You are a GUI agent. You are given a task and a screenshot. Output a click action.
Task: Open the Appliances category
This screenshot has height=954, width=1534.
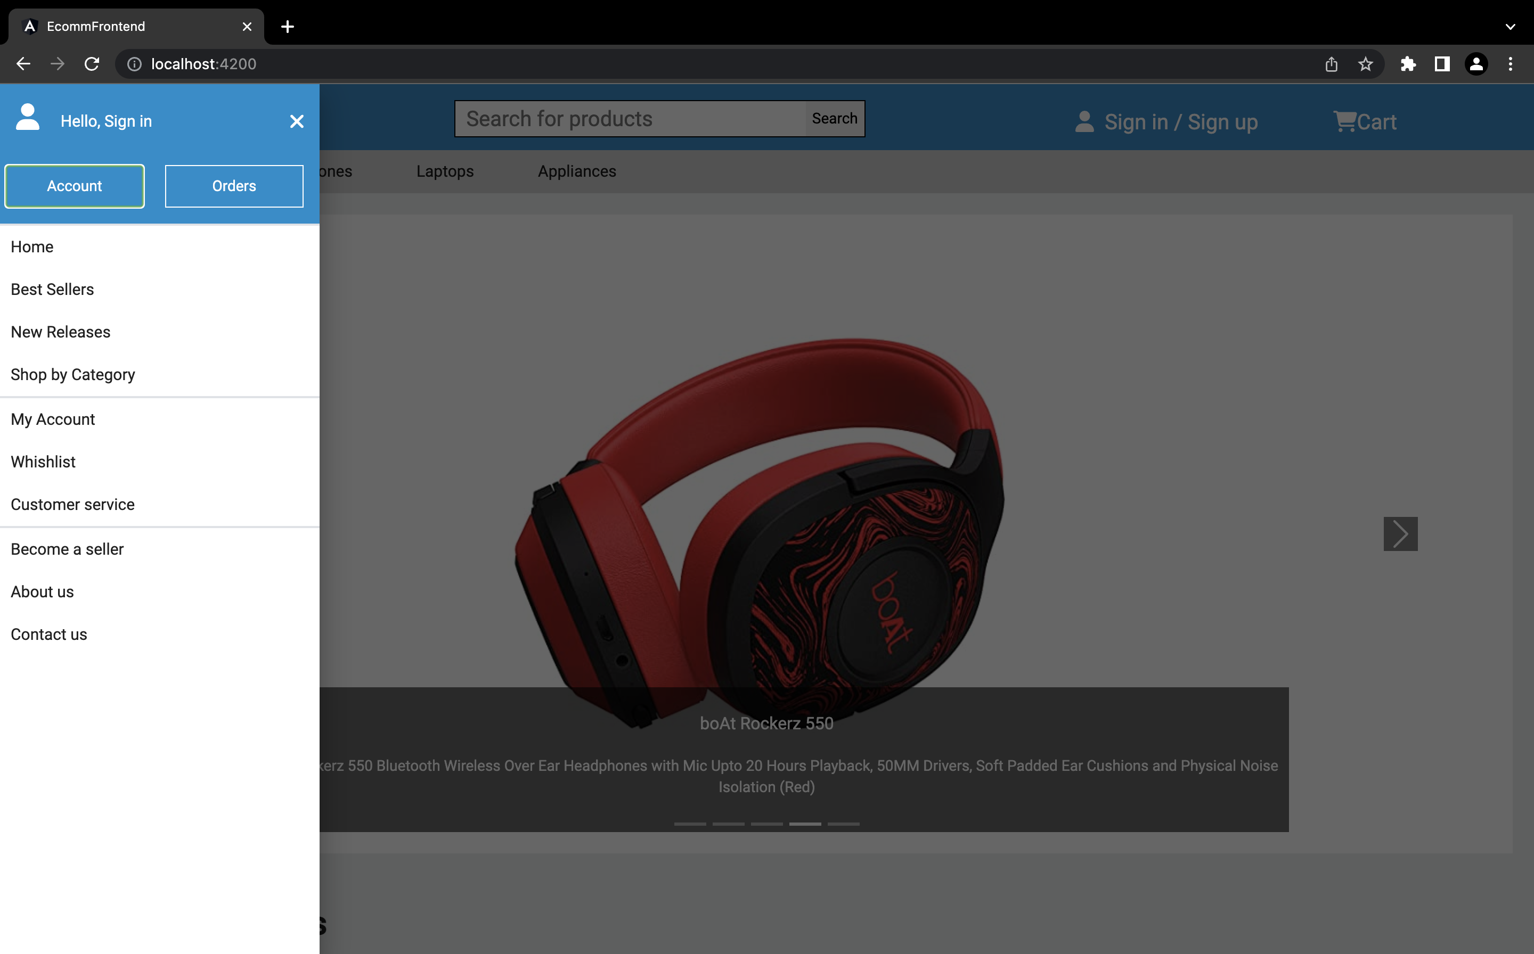(576, 171)
